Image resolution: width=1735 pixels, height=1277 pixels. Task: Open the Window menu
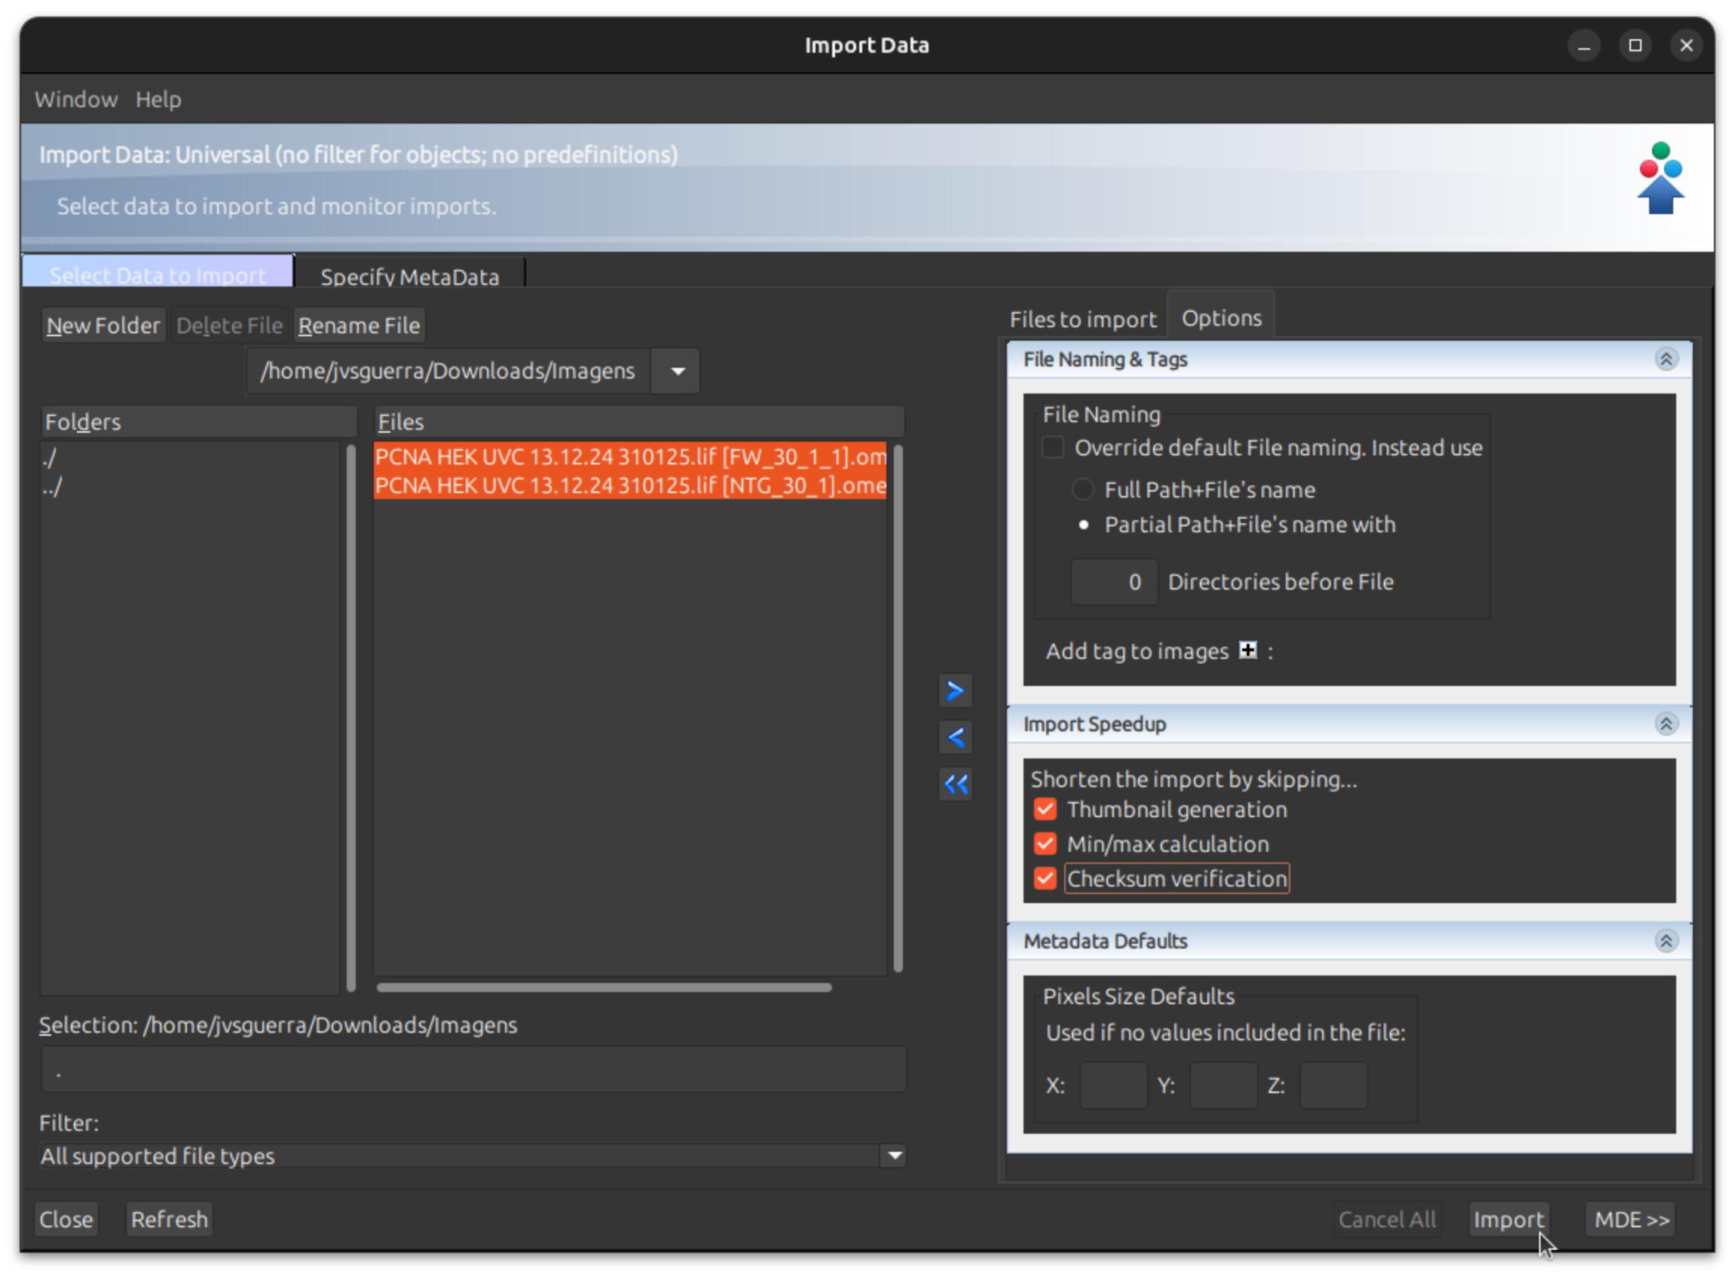[75, 99]
